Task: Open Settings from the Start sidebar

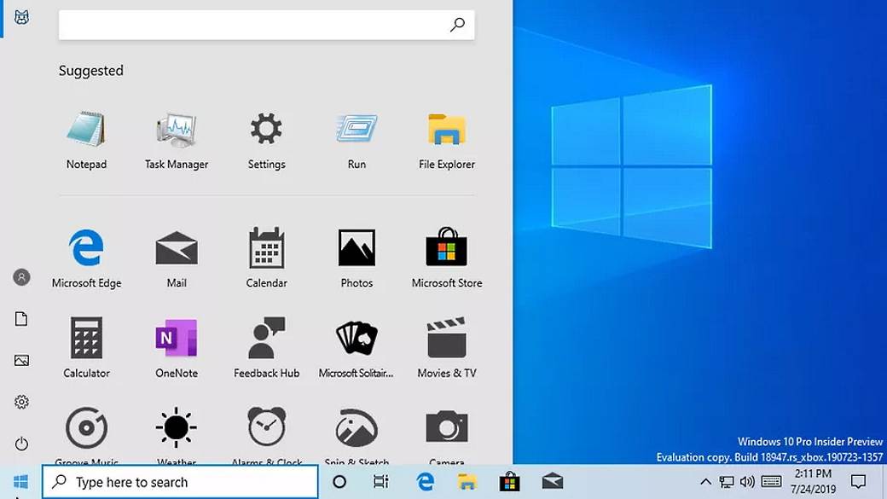Action: (20, 402)
